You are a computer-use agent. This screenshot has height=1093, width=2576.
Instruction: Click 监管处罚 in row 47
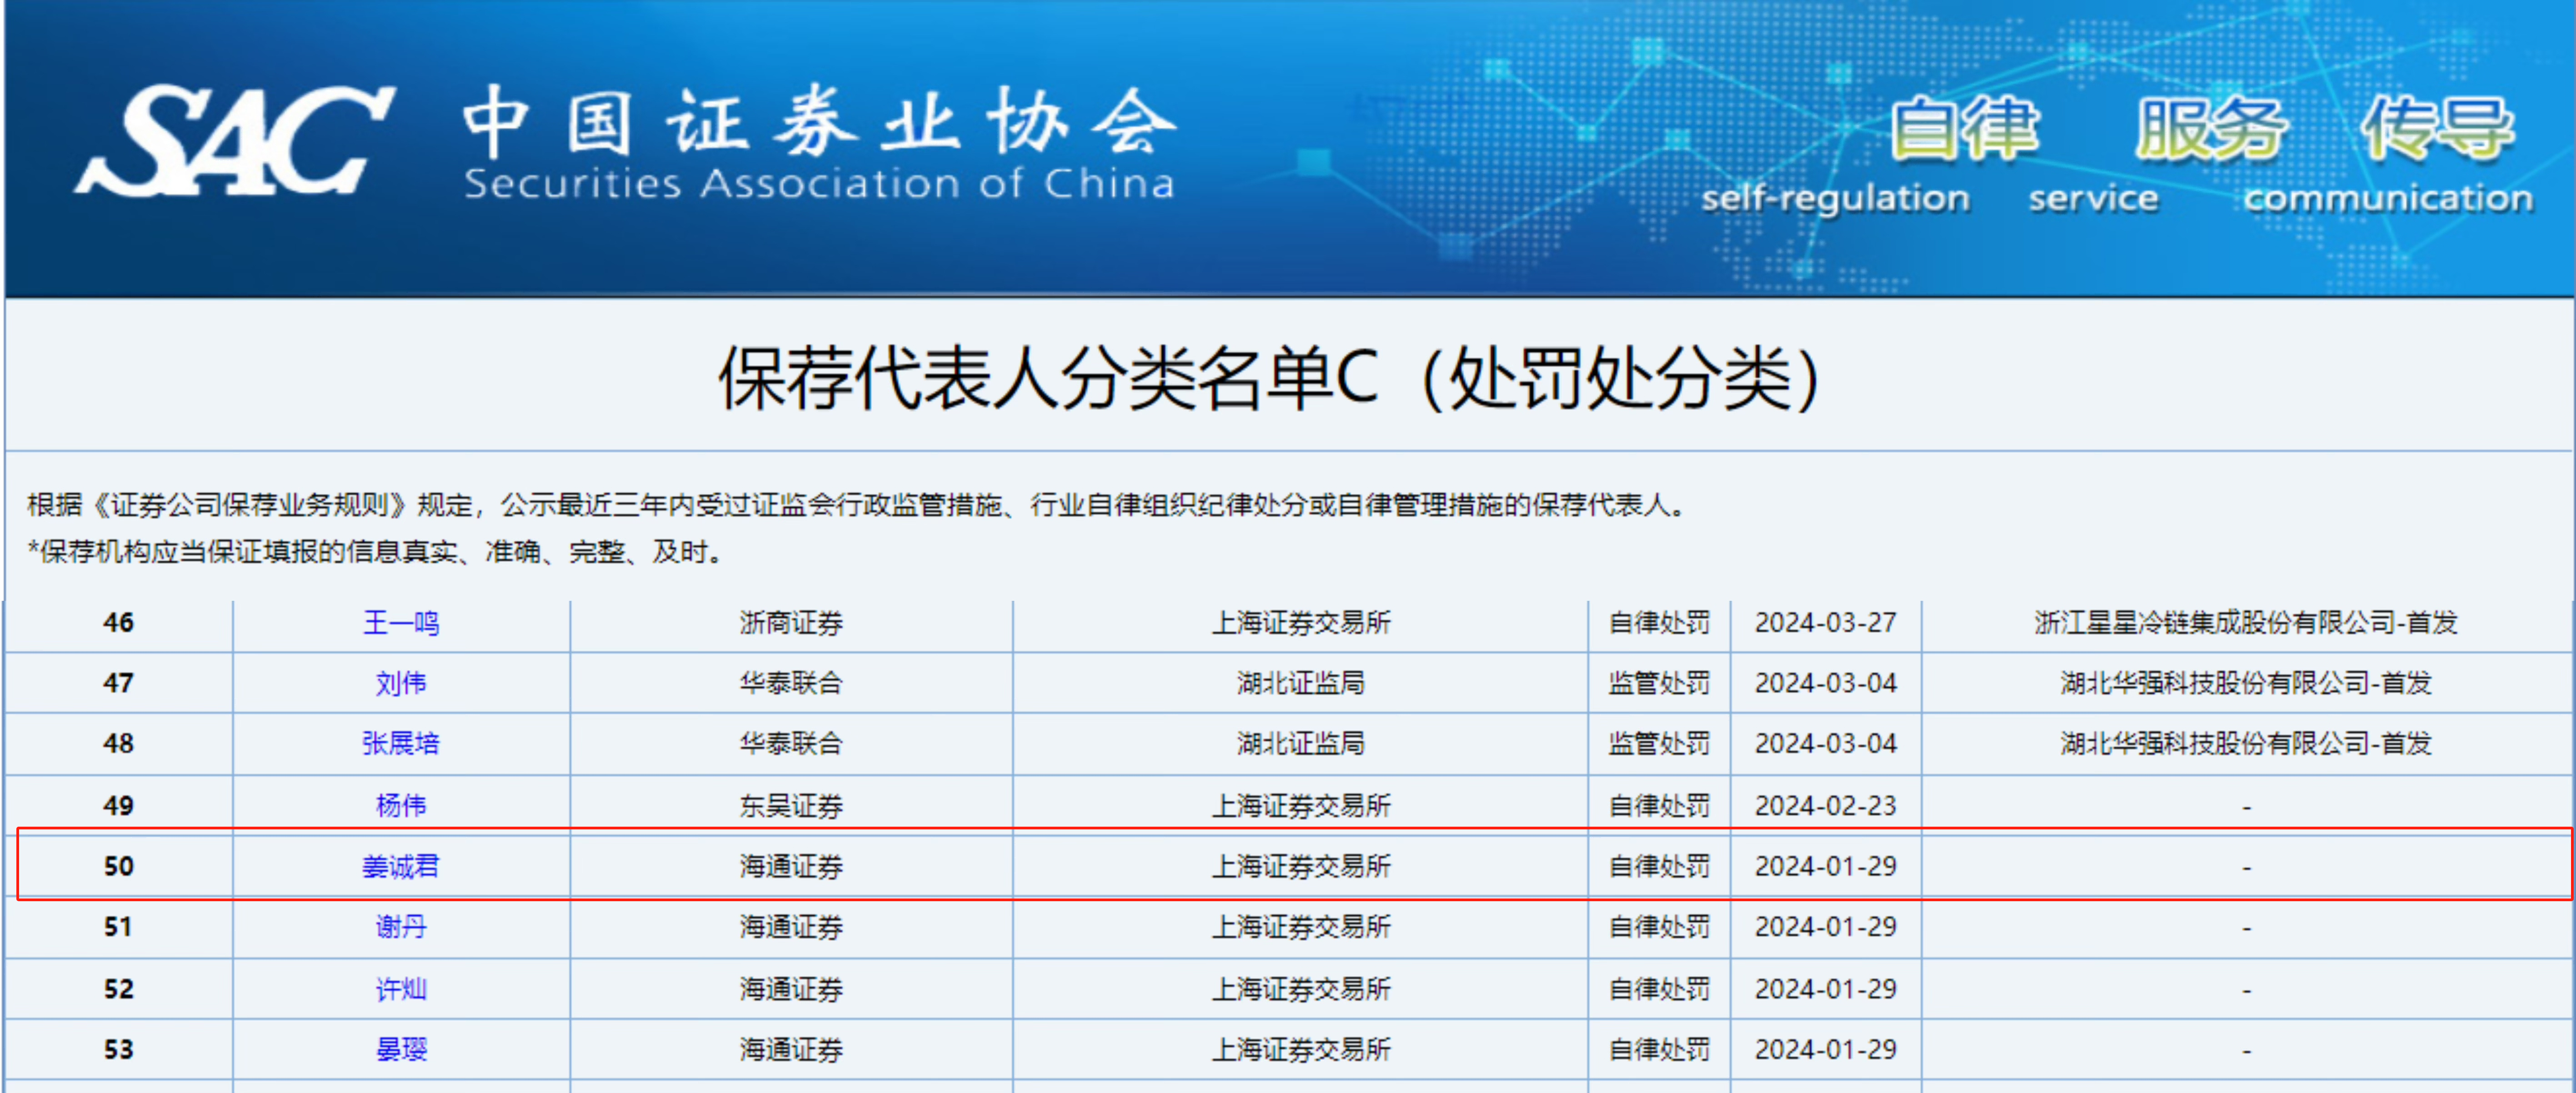point(1659,683)
